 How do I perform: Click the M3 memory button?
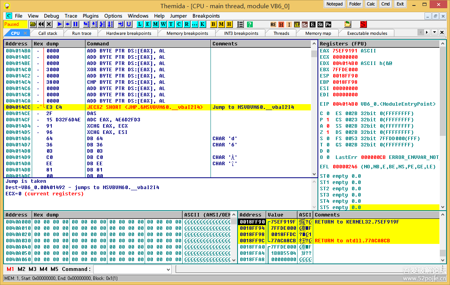pyautogui.click(x=33, y=269)
